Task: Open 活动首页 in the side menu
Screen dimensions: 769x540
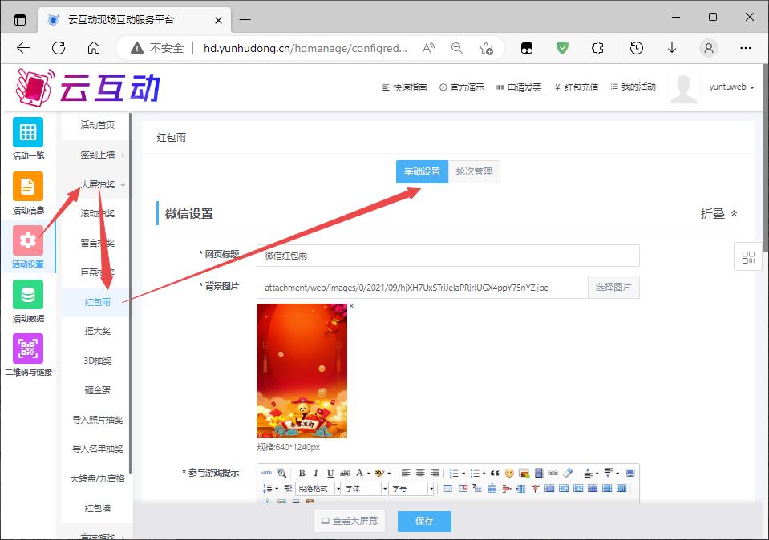Action: point(97,125)
